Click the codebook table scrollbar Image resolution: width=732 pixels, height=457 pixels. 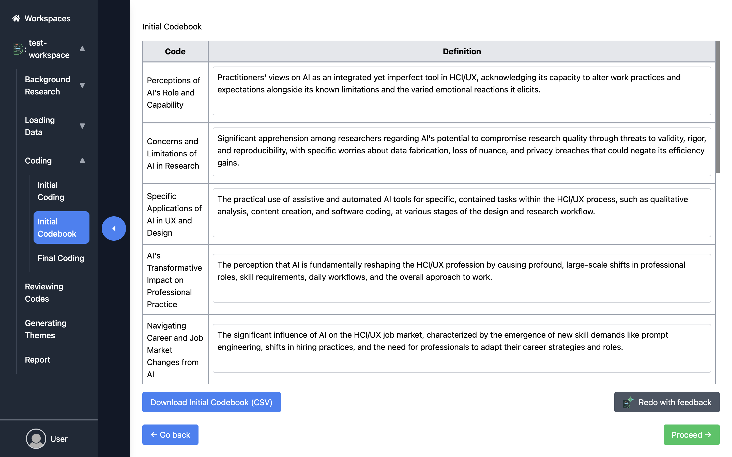(x=718, y=107)
